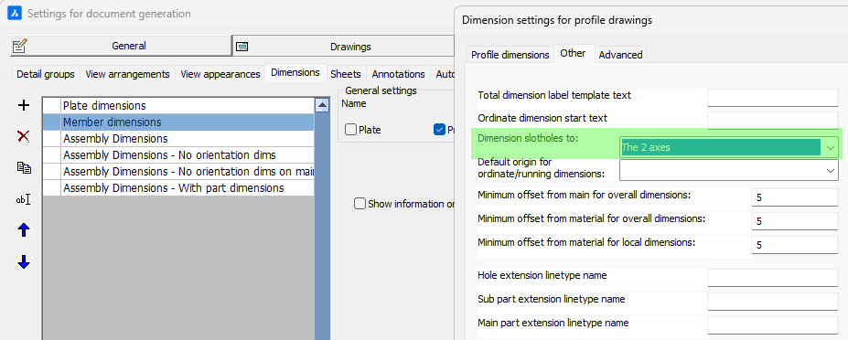This screenshot has height=340, width=848.
Task: Click the plus icon to add a dimension style
Action: (x=24, y=105)
